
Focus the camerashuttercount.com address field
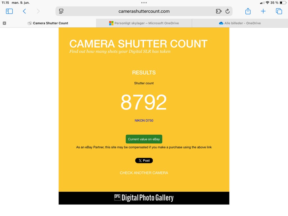pyautogui.click(x=144, y=11)
